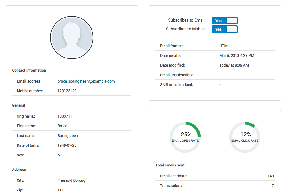This screenshot has width=288, height=193.
Task: Select the Sex value M
Action: (59, 155)
